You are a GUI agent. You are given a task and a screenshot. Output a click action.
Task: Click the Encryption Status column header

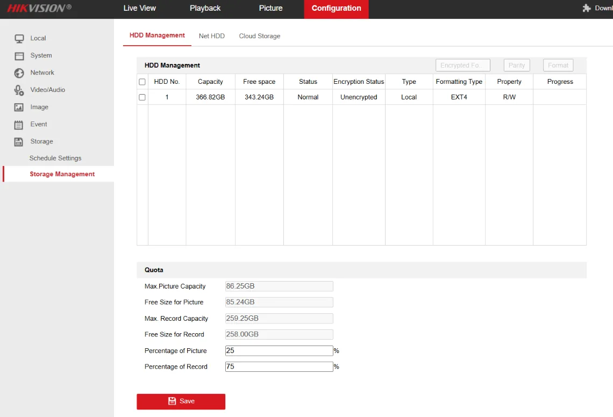[x=359, y=82]
